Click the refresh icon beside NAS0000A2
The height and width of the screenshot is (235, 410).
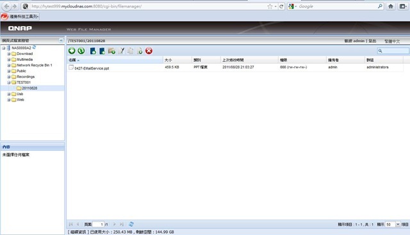coord(34,47)
